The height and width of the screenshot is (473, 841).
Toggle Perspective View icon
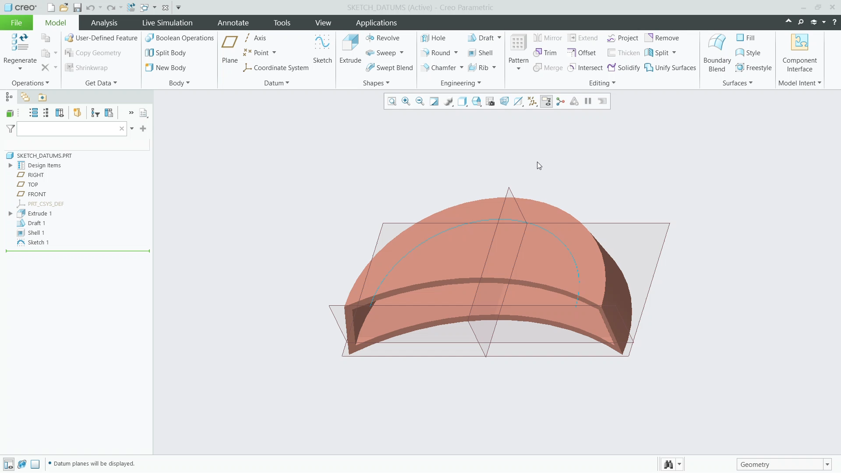point(504,102)
